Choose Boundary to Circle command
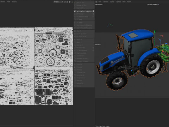The height and width of the screenshot is (127, 169). (84, 59)
